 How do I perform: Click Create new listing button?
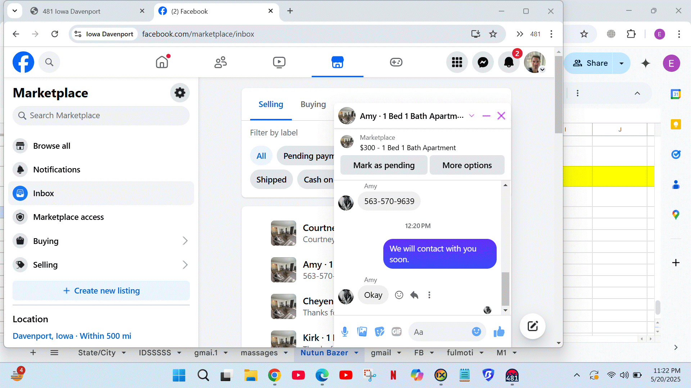coord(101,291)
